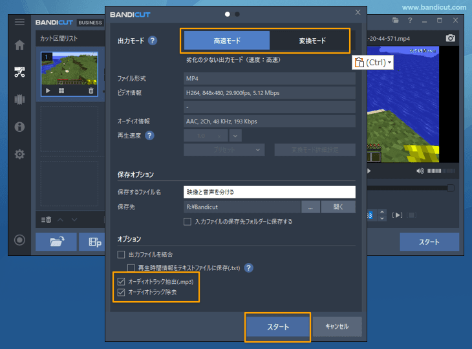This screenshot has height=349, width=472.
Task: Uncheck オーディオトラック抽出(.mp3)
Action: (x=121, y=282)
